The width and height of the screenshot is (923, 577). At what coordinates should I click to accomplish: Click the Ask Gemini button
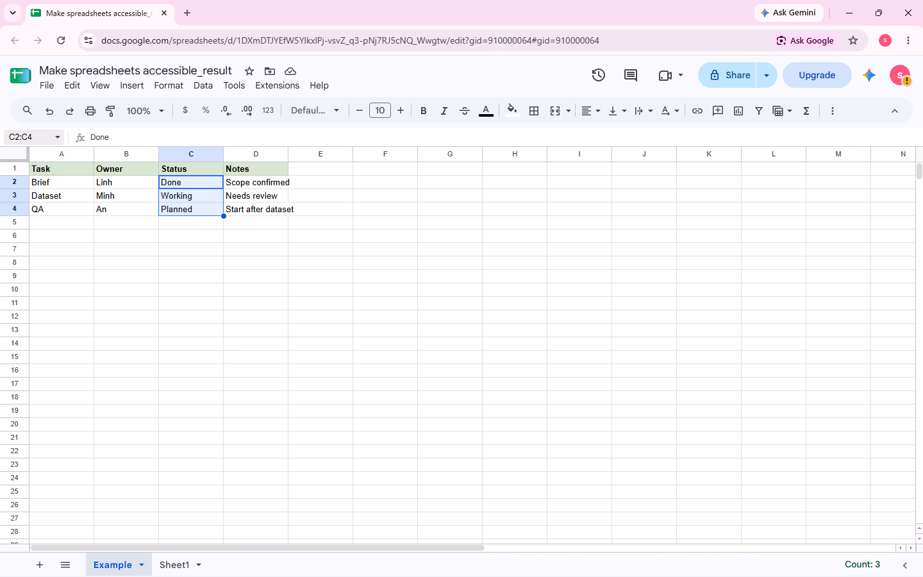point(788,13)
